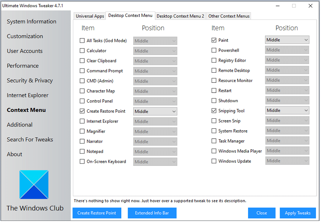Uncheck the Create Restore Point checkbox
321x222 pixels.
82,111
